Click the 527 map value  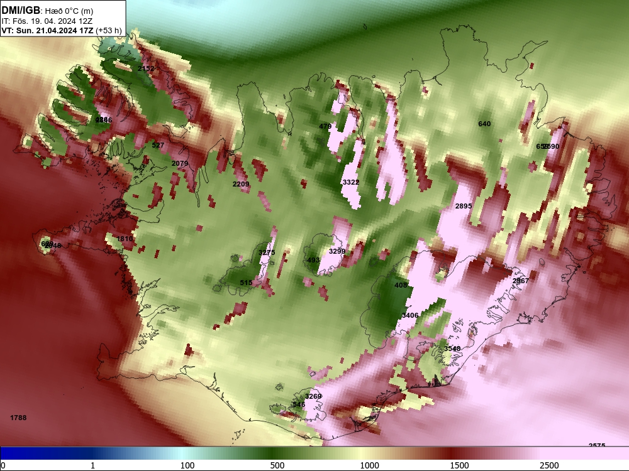(x=158, y=145)
